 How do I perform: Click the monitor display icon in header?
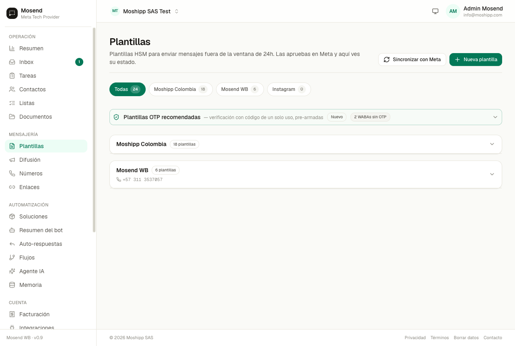(435, 11)
